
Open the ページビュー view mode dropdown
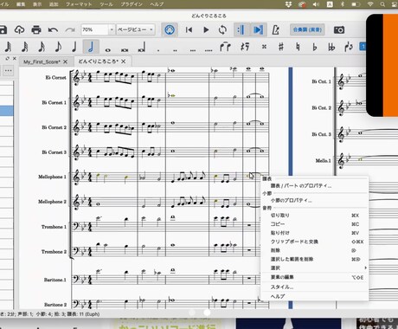tap(136, 29)
